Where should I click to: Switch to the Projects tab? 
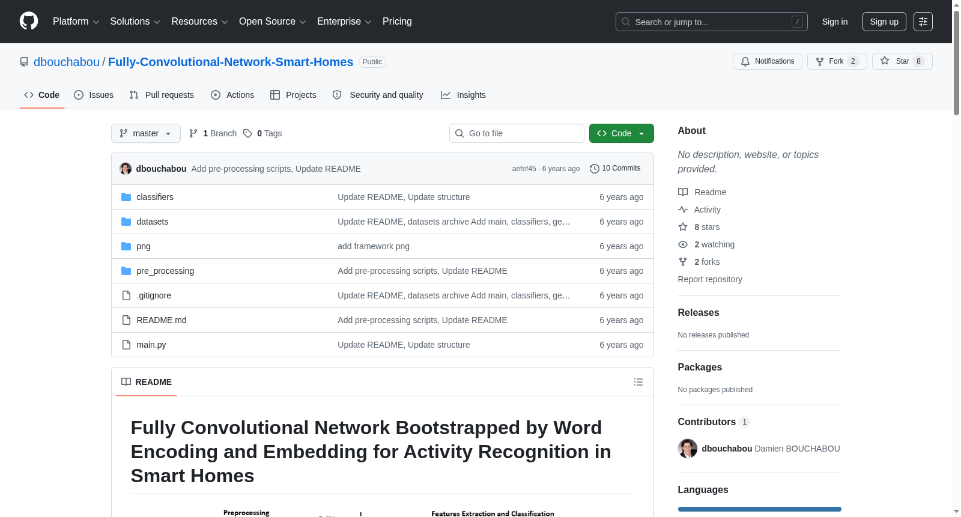tap(293, 95)
